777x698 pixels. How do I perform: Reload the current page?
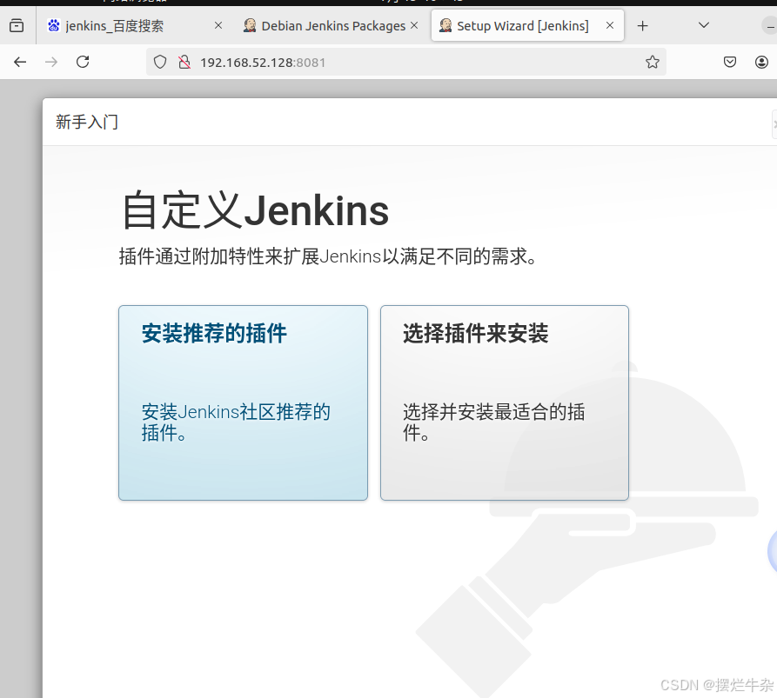point(83,62)
